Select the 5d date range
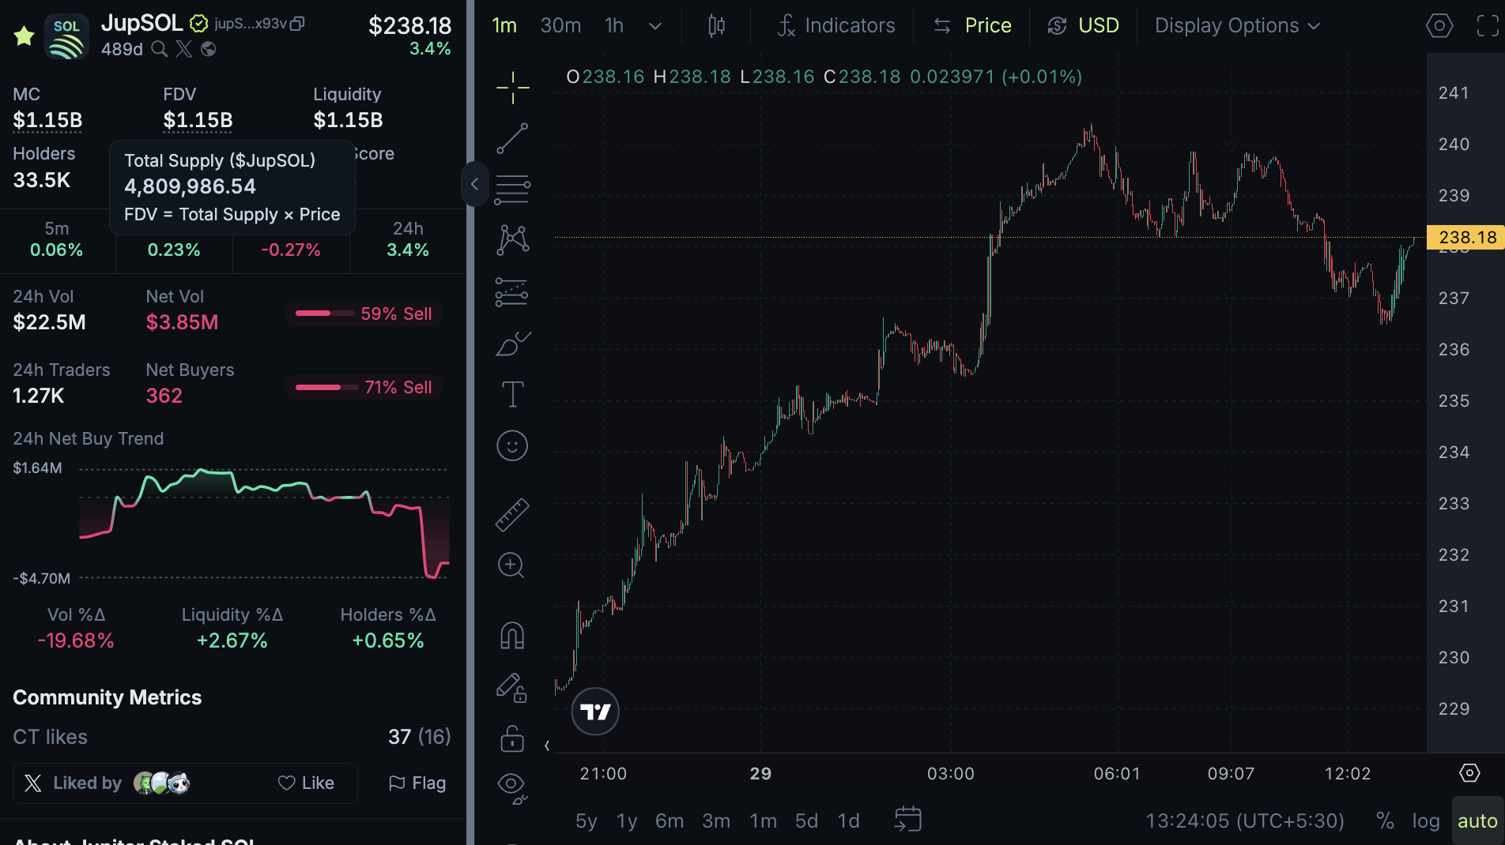Viewport: 1505px width, 845px height. 806,821
